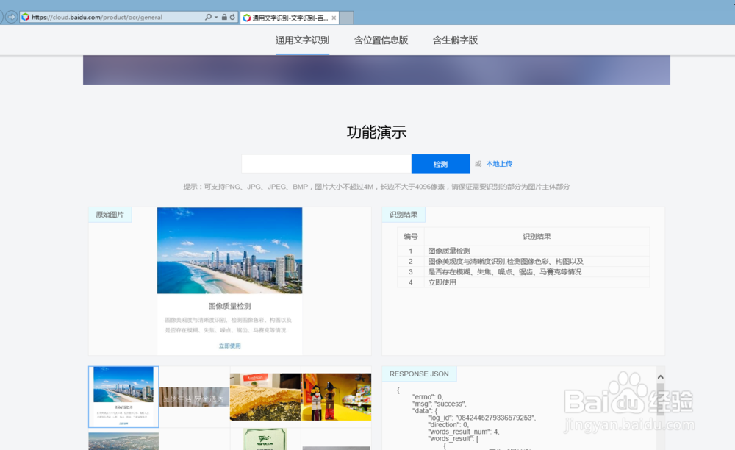Click the search magnifier icon in address bar
The height and width of the screenshot is (450, 735).
pyautogui.click(x=207, y=17)
